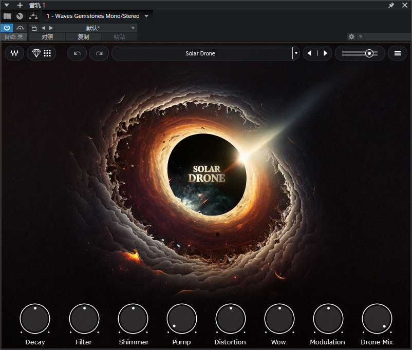Load the previous Gemstones preset
Viewport: 412px width, 350px height.
tap(310, 53)
